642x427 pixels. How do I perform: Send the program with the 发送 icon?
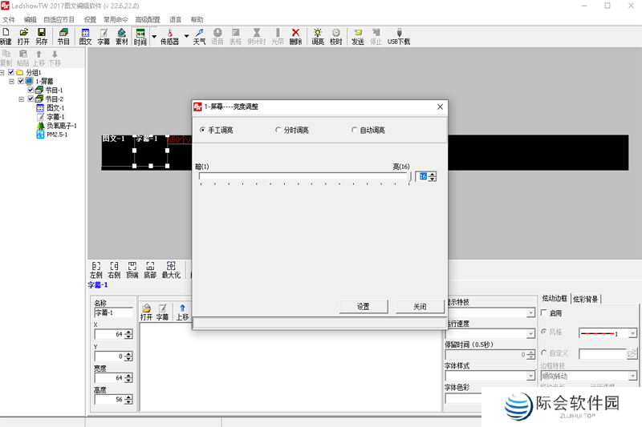tap(358, 36)
